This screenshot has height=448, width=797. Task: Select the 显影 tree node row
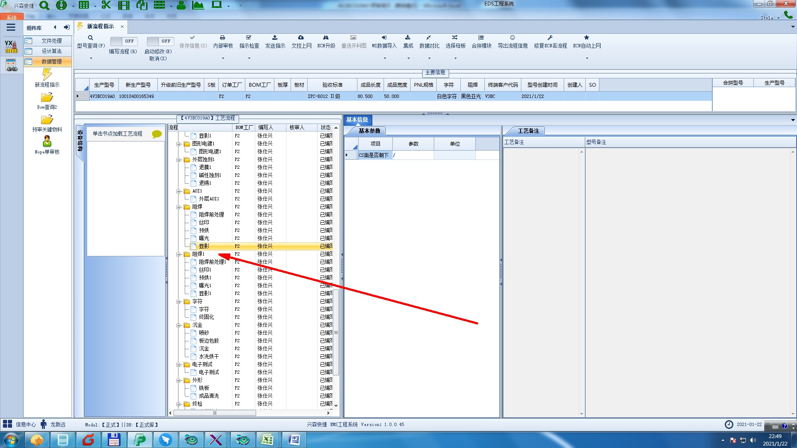[x=204, y=246]
